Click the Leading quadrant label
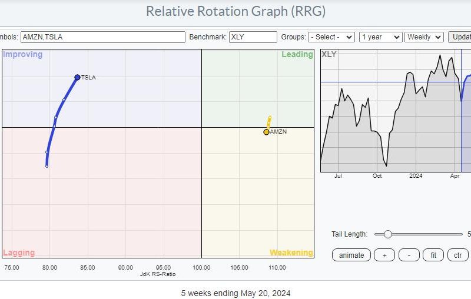 pos(297,54)
